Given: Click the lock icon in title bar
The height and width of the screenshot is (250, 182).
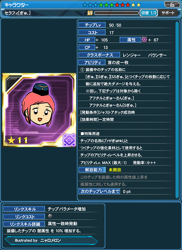Looking at the screenshot, I should tap(172, 5).
